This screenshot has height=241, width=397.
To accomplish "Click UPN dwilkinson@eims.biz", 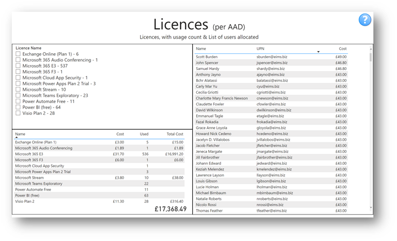I will click(x=274, y=110).
